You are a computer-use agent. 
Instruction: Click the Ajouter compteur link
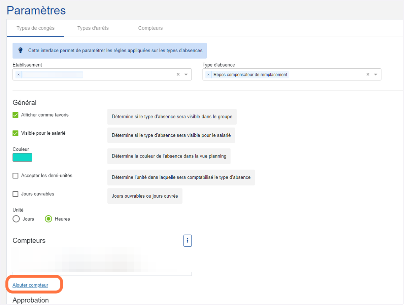coord(30,285)
